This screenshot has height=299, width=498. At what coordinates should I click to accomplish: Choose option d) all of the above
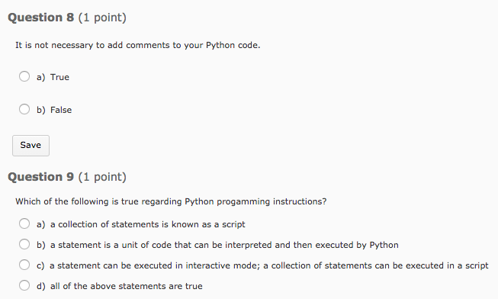pos(24,285)
